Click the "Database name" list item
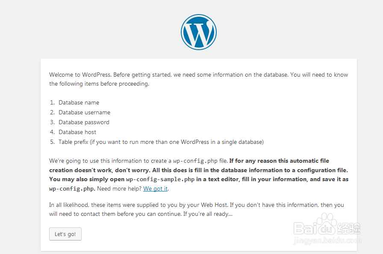The height and width of the screenshot is (254, 383). point(79,103)
